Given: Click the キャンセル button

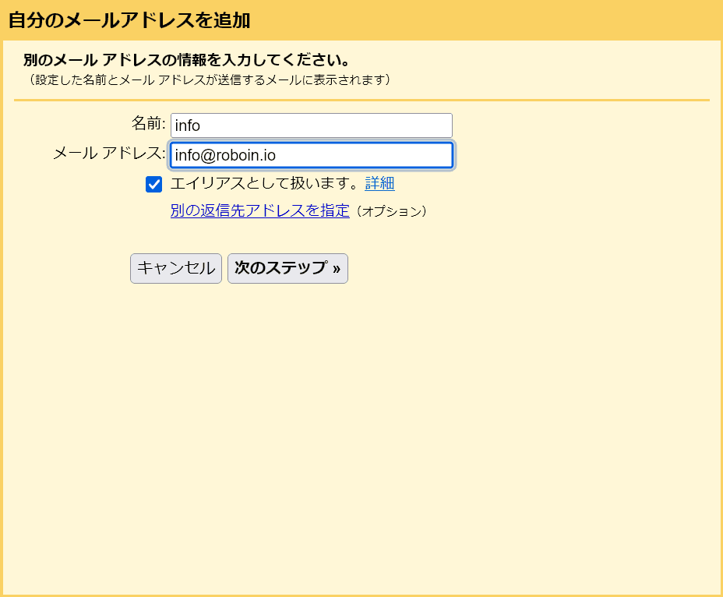Looking at the screenshot, I should pos(175,268).
